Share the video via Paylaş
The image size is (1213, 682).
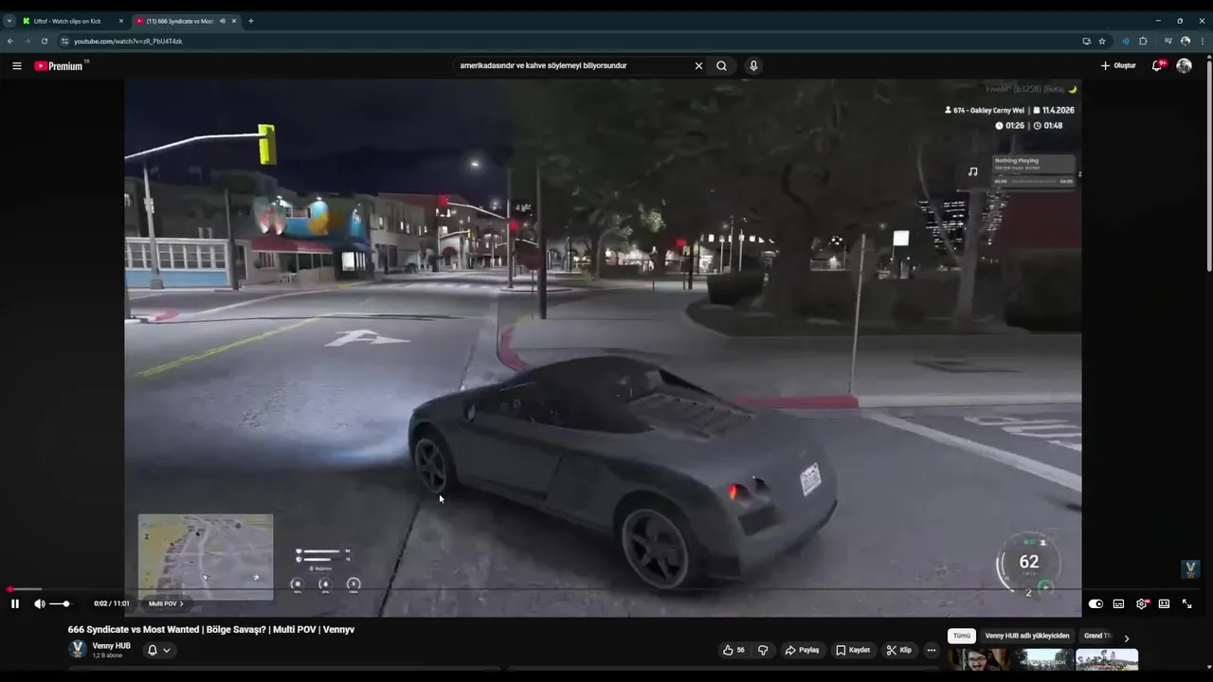coord(802,650)
